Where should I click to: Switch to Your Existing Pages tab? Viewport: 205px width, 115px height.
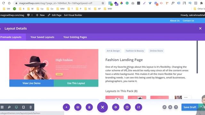pyautogui.click(x=75, y=37)
